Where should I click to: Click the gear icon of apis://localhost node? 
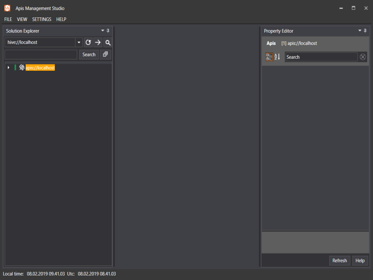tap(22, 68)
